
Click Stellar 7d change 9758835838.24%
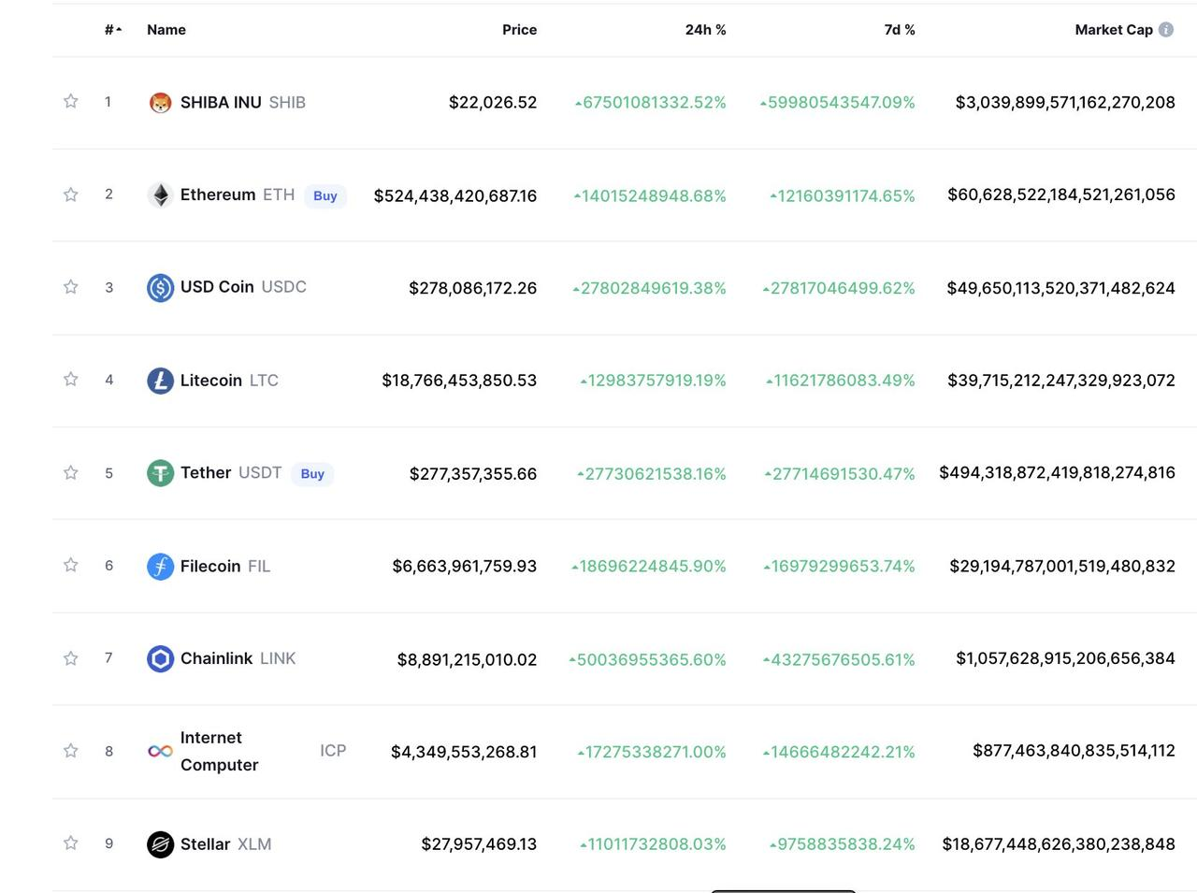click(x=843, y=844)
